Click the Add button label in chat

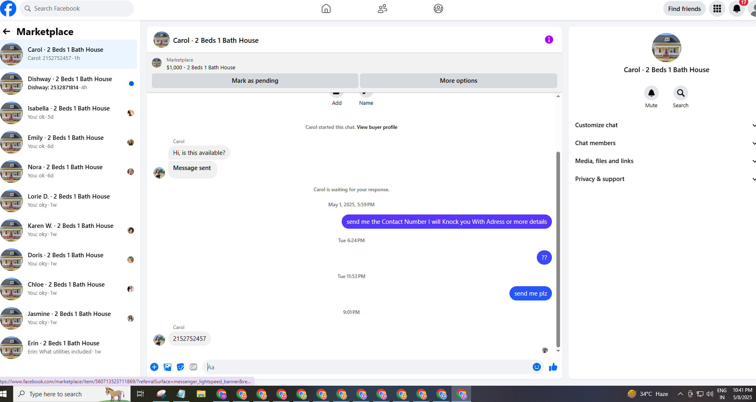337,103
